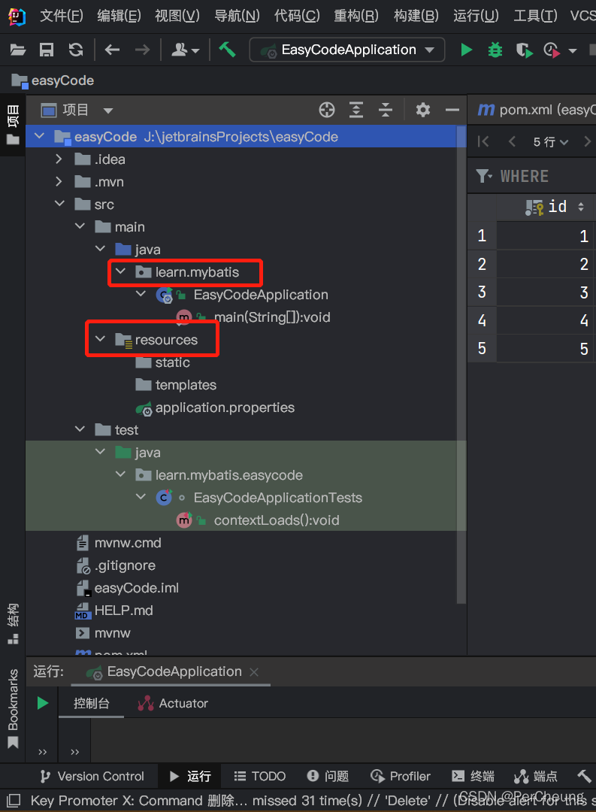Click the project tree vertical scrollbar

coord(461,365)
